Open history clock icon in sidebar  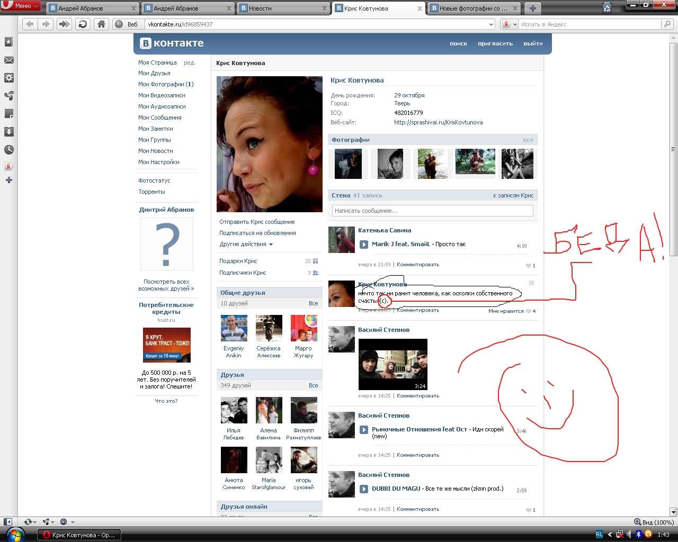coord(8,150)
